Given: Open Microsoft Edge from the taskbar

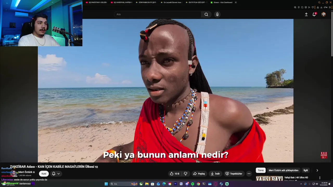Looking at the screenshot, I should pos(164,184).
